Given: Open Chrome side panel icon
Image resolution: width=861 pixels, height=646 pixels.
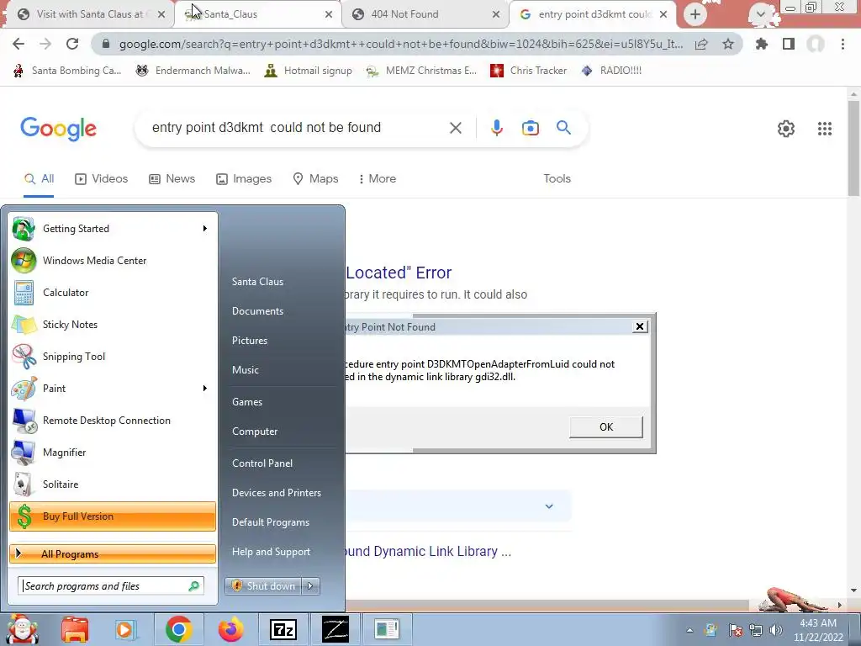Looking at the screenshot, I should click(x=789, y=44).
